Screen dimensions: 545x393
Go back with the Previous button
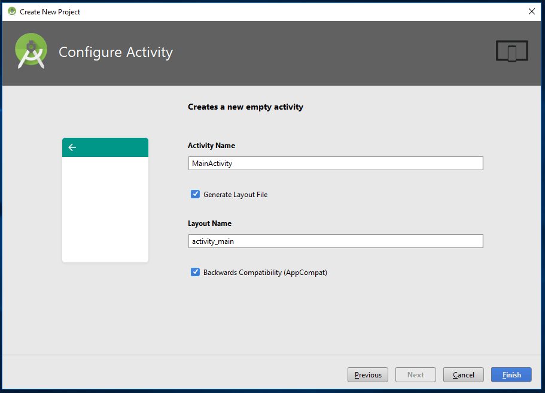click(x=368, y=375)
